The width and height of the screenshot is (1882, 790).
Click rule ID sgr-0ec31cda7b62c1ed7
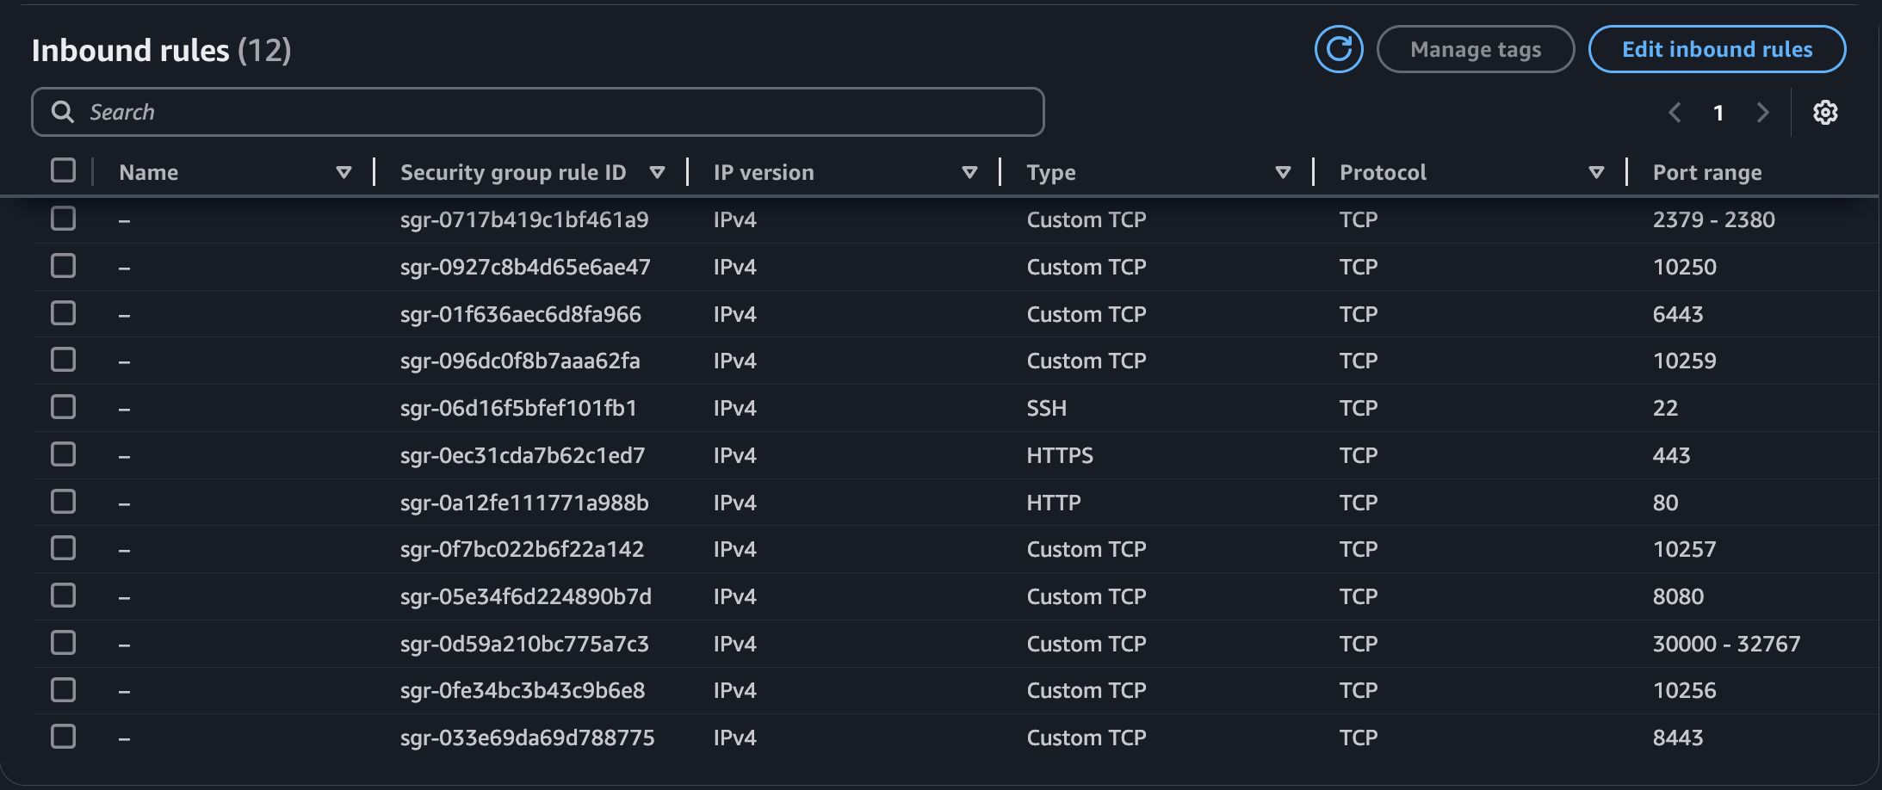pos(523,455)
